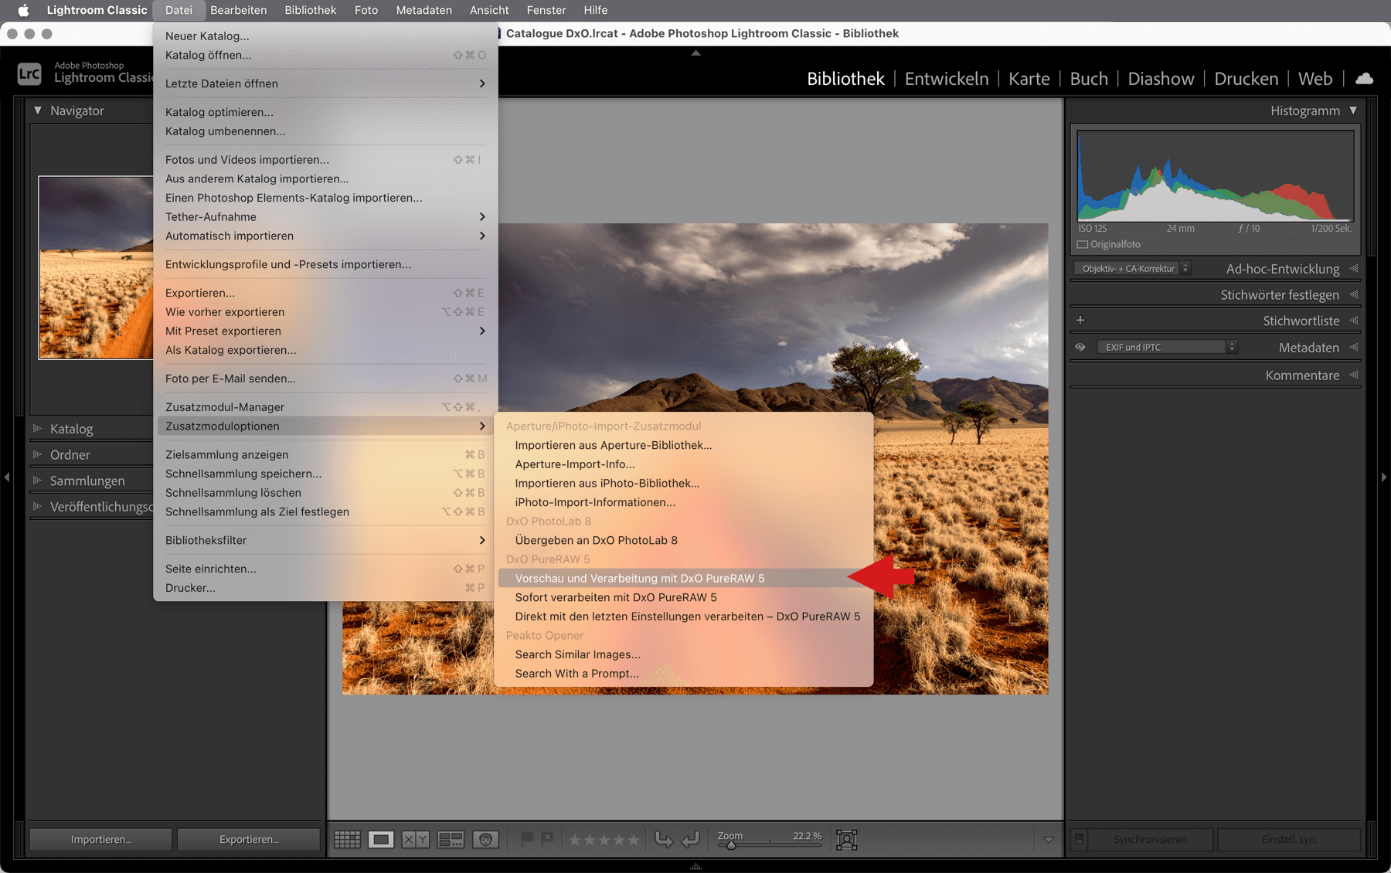
Task: Click the Exportieren... button
Action: coord(249,839)
